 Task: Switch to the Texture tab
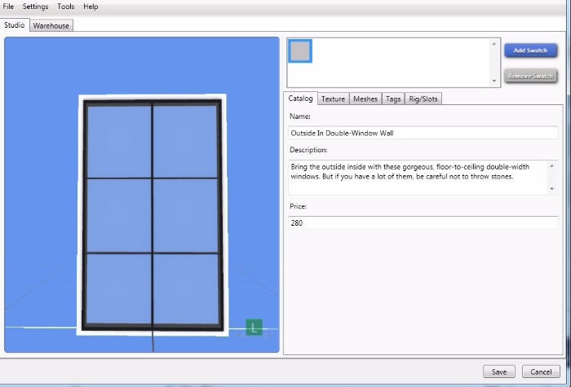coord(333,99)
